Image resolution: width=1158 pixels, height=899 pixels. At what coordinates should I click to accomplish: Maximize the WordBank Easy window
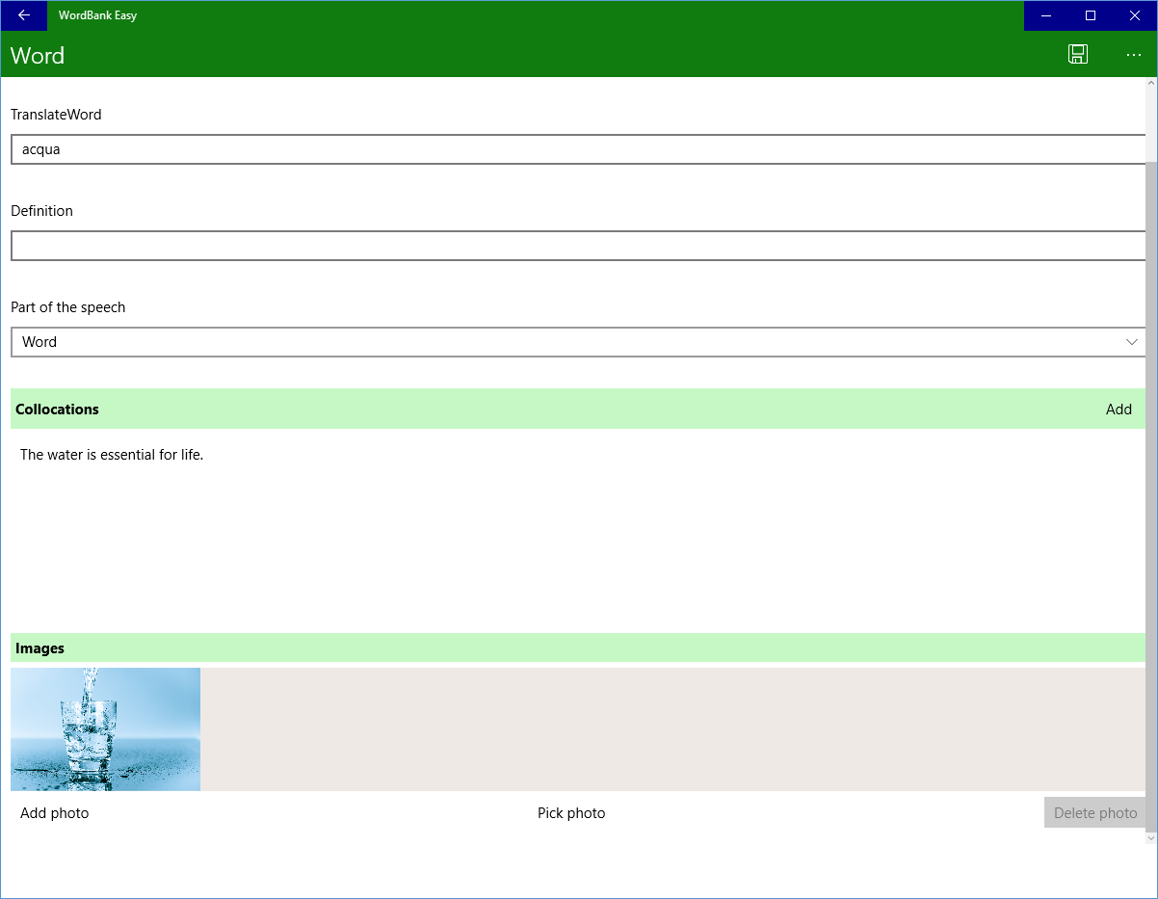pyautogui.click(x=1091, y=15)
